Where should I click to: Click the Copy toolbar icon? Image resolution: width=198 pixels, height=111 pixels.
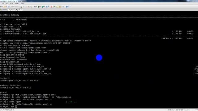pos(26,7)
